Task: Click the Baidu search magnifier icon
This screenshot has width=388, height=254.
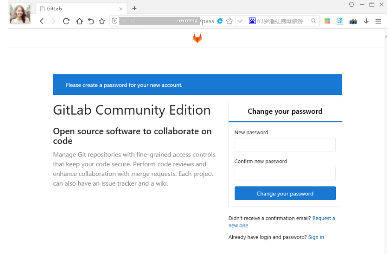Action: [x=313, y=21]
